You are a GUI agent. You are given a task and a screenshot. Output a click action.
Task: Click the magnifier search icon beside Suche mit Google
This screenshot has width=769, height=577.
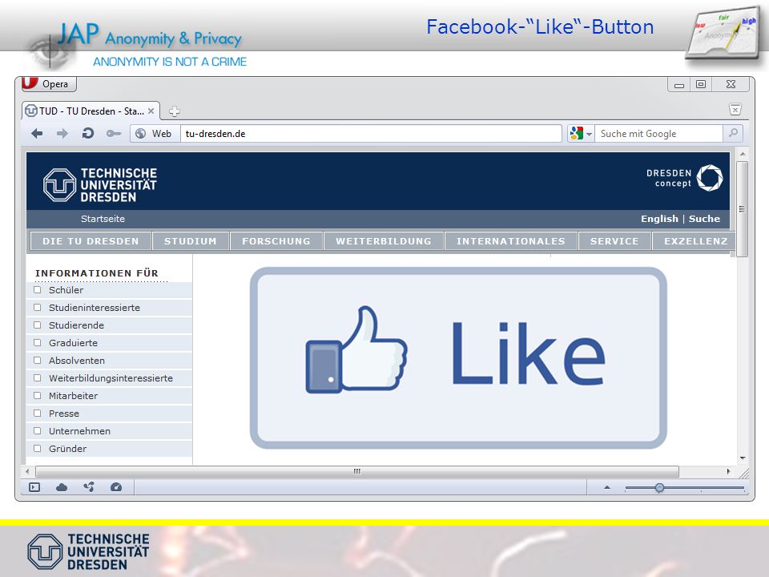coord(733,133)
